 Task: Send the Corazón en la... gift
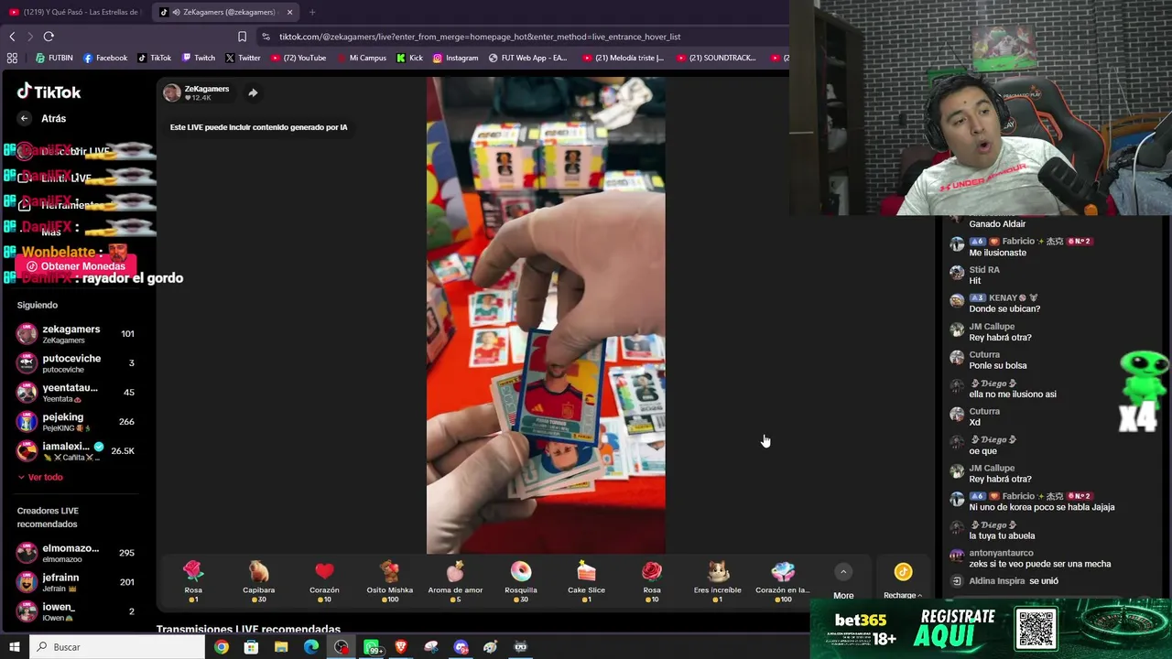(783, 581)
